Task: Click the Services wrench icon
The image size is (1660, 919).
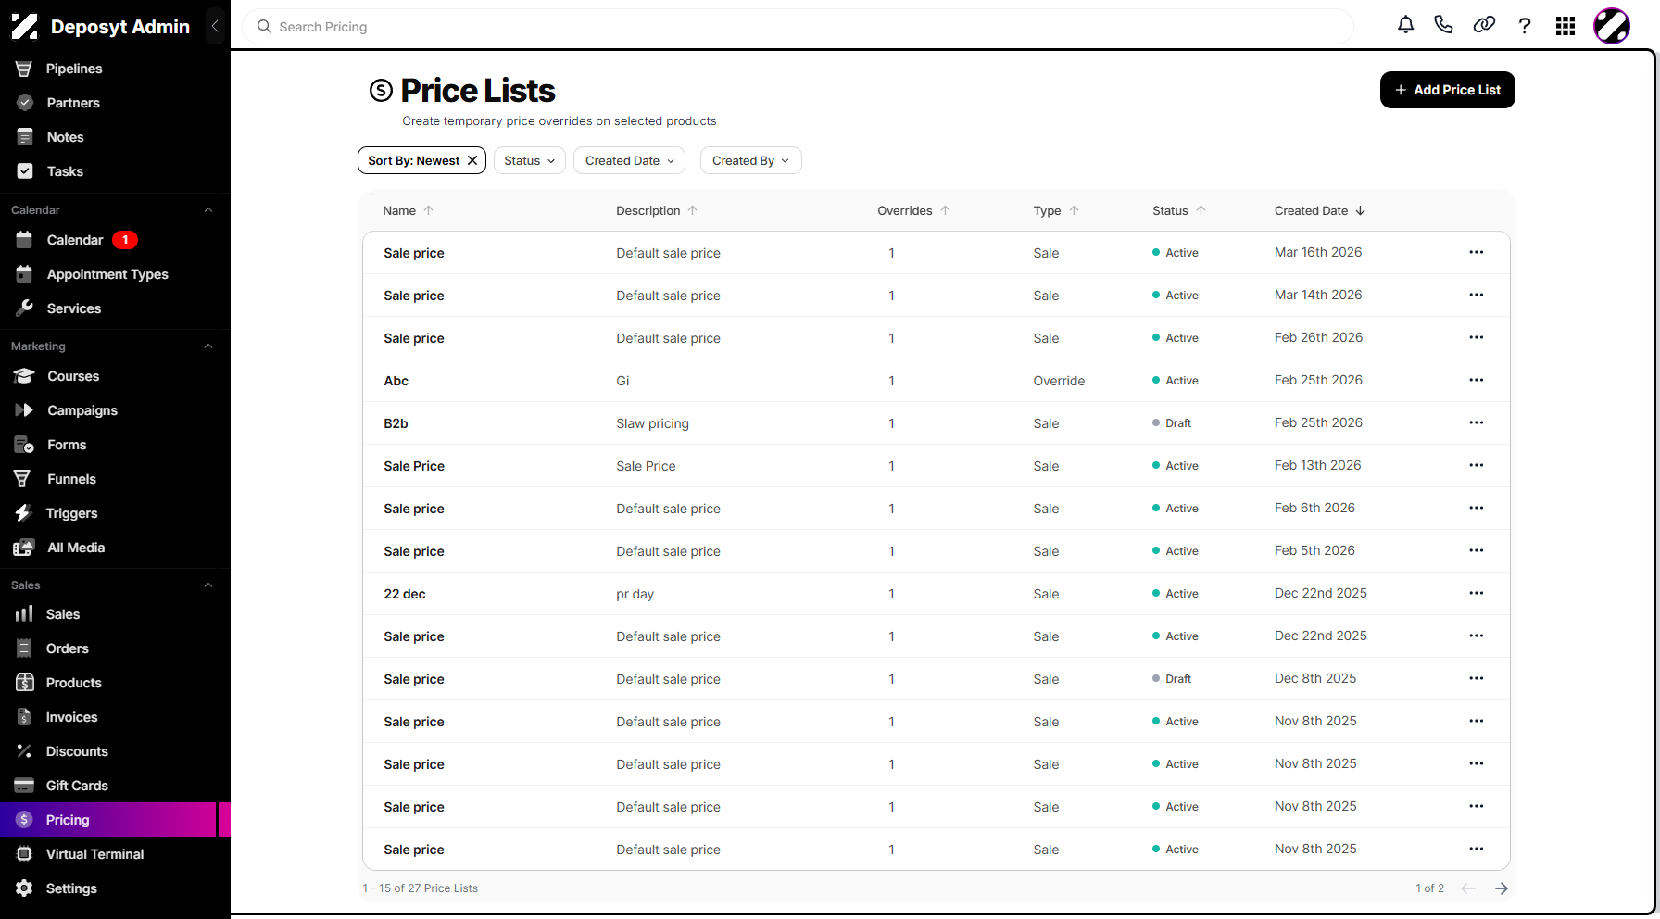Action: coord(24,308)
